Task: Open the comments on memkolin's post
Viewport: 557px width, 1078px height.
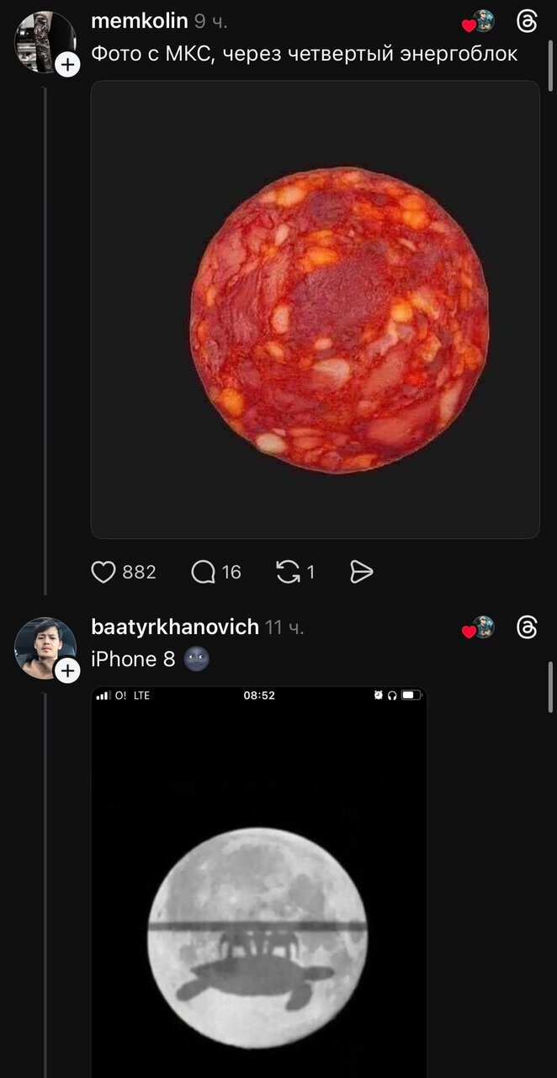Action: click(204, 573)
